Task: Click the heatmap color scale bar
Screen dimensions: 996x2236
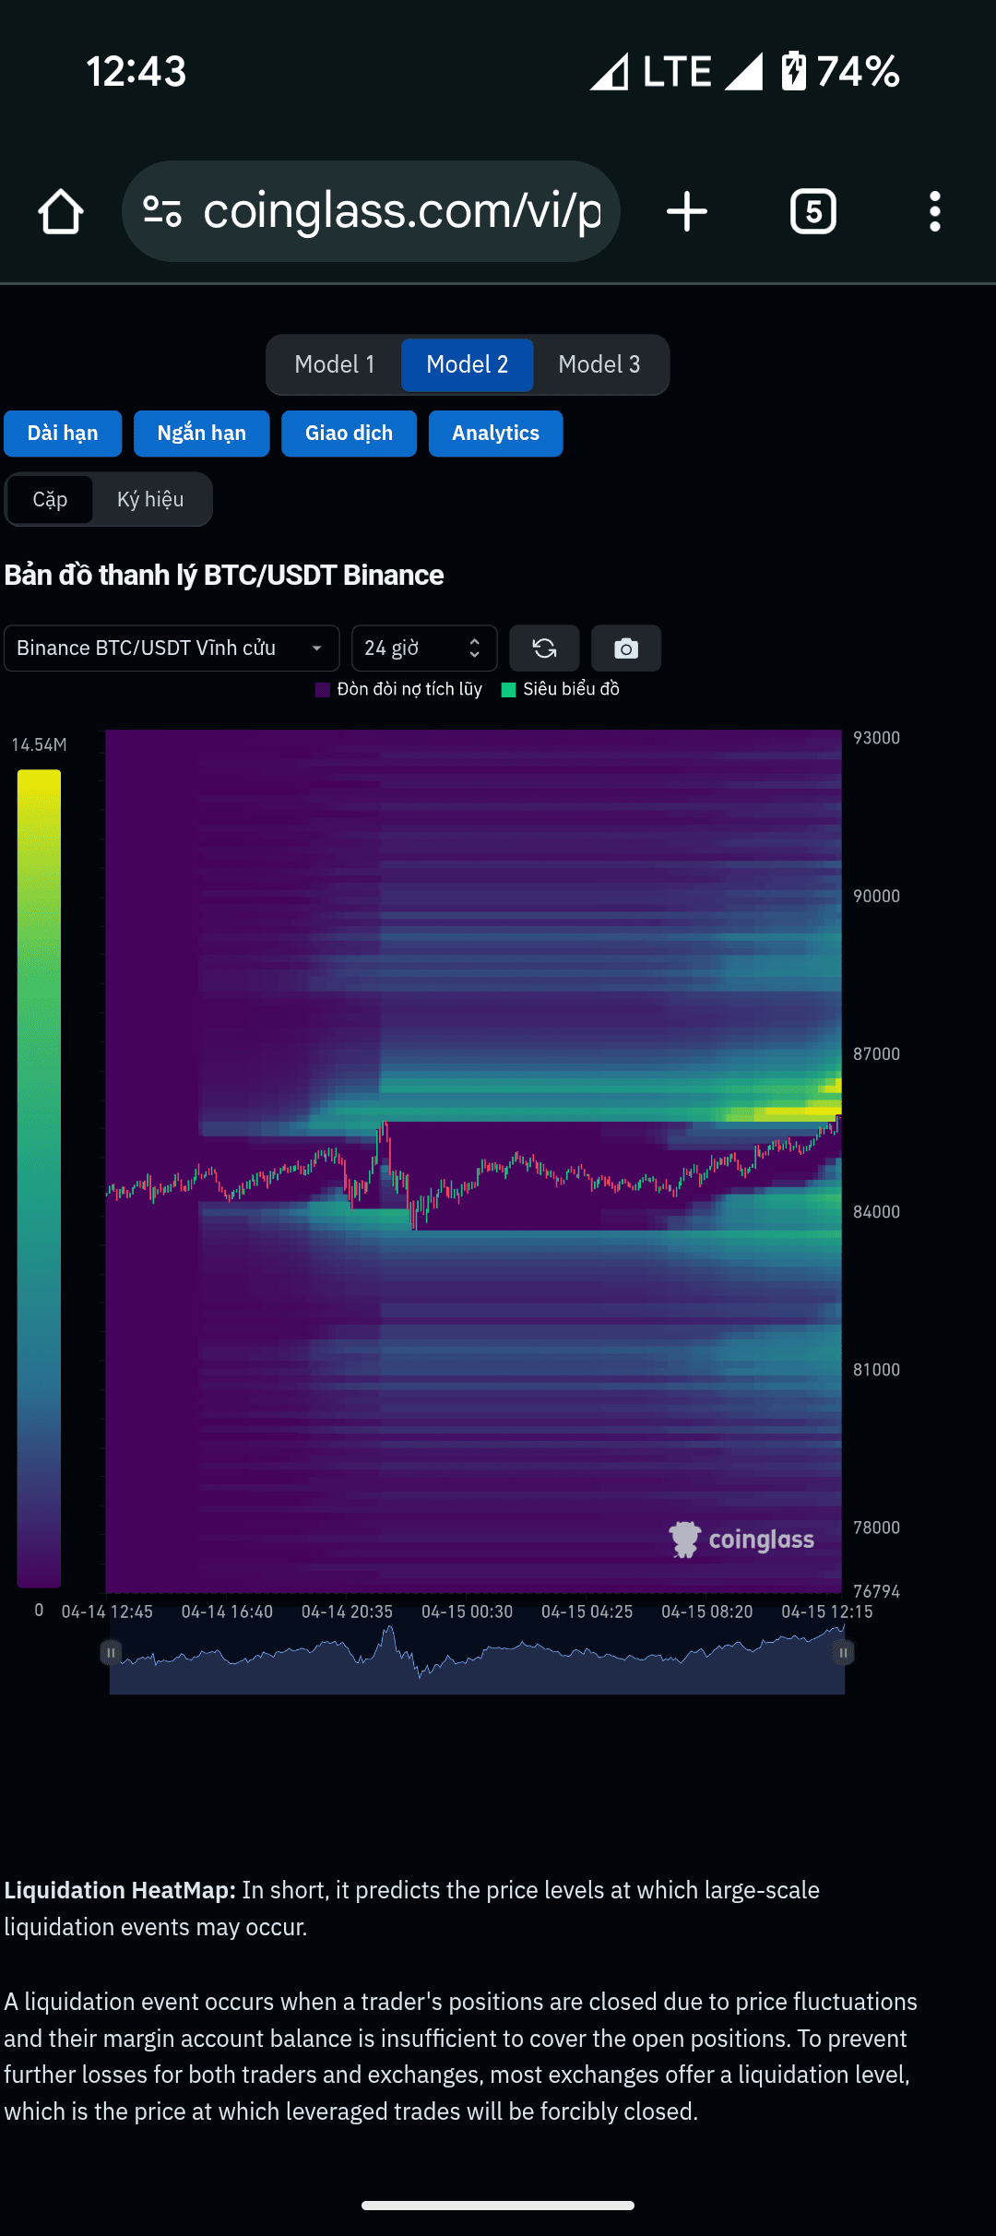Action: (x=39, y=1178)
